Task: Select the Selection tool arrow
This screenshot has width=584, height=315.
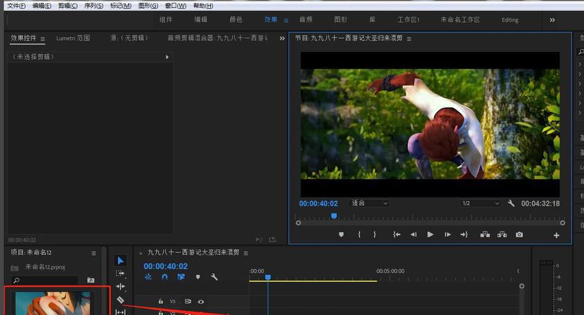Action: click(120, 261)
